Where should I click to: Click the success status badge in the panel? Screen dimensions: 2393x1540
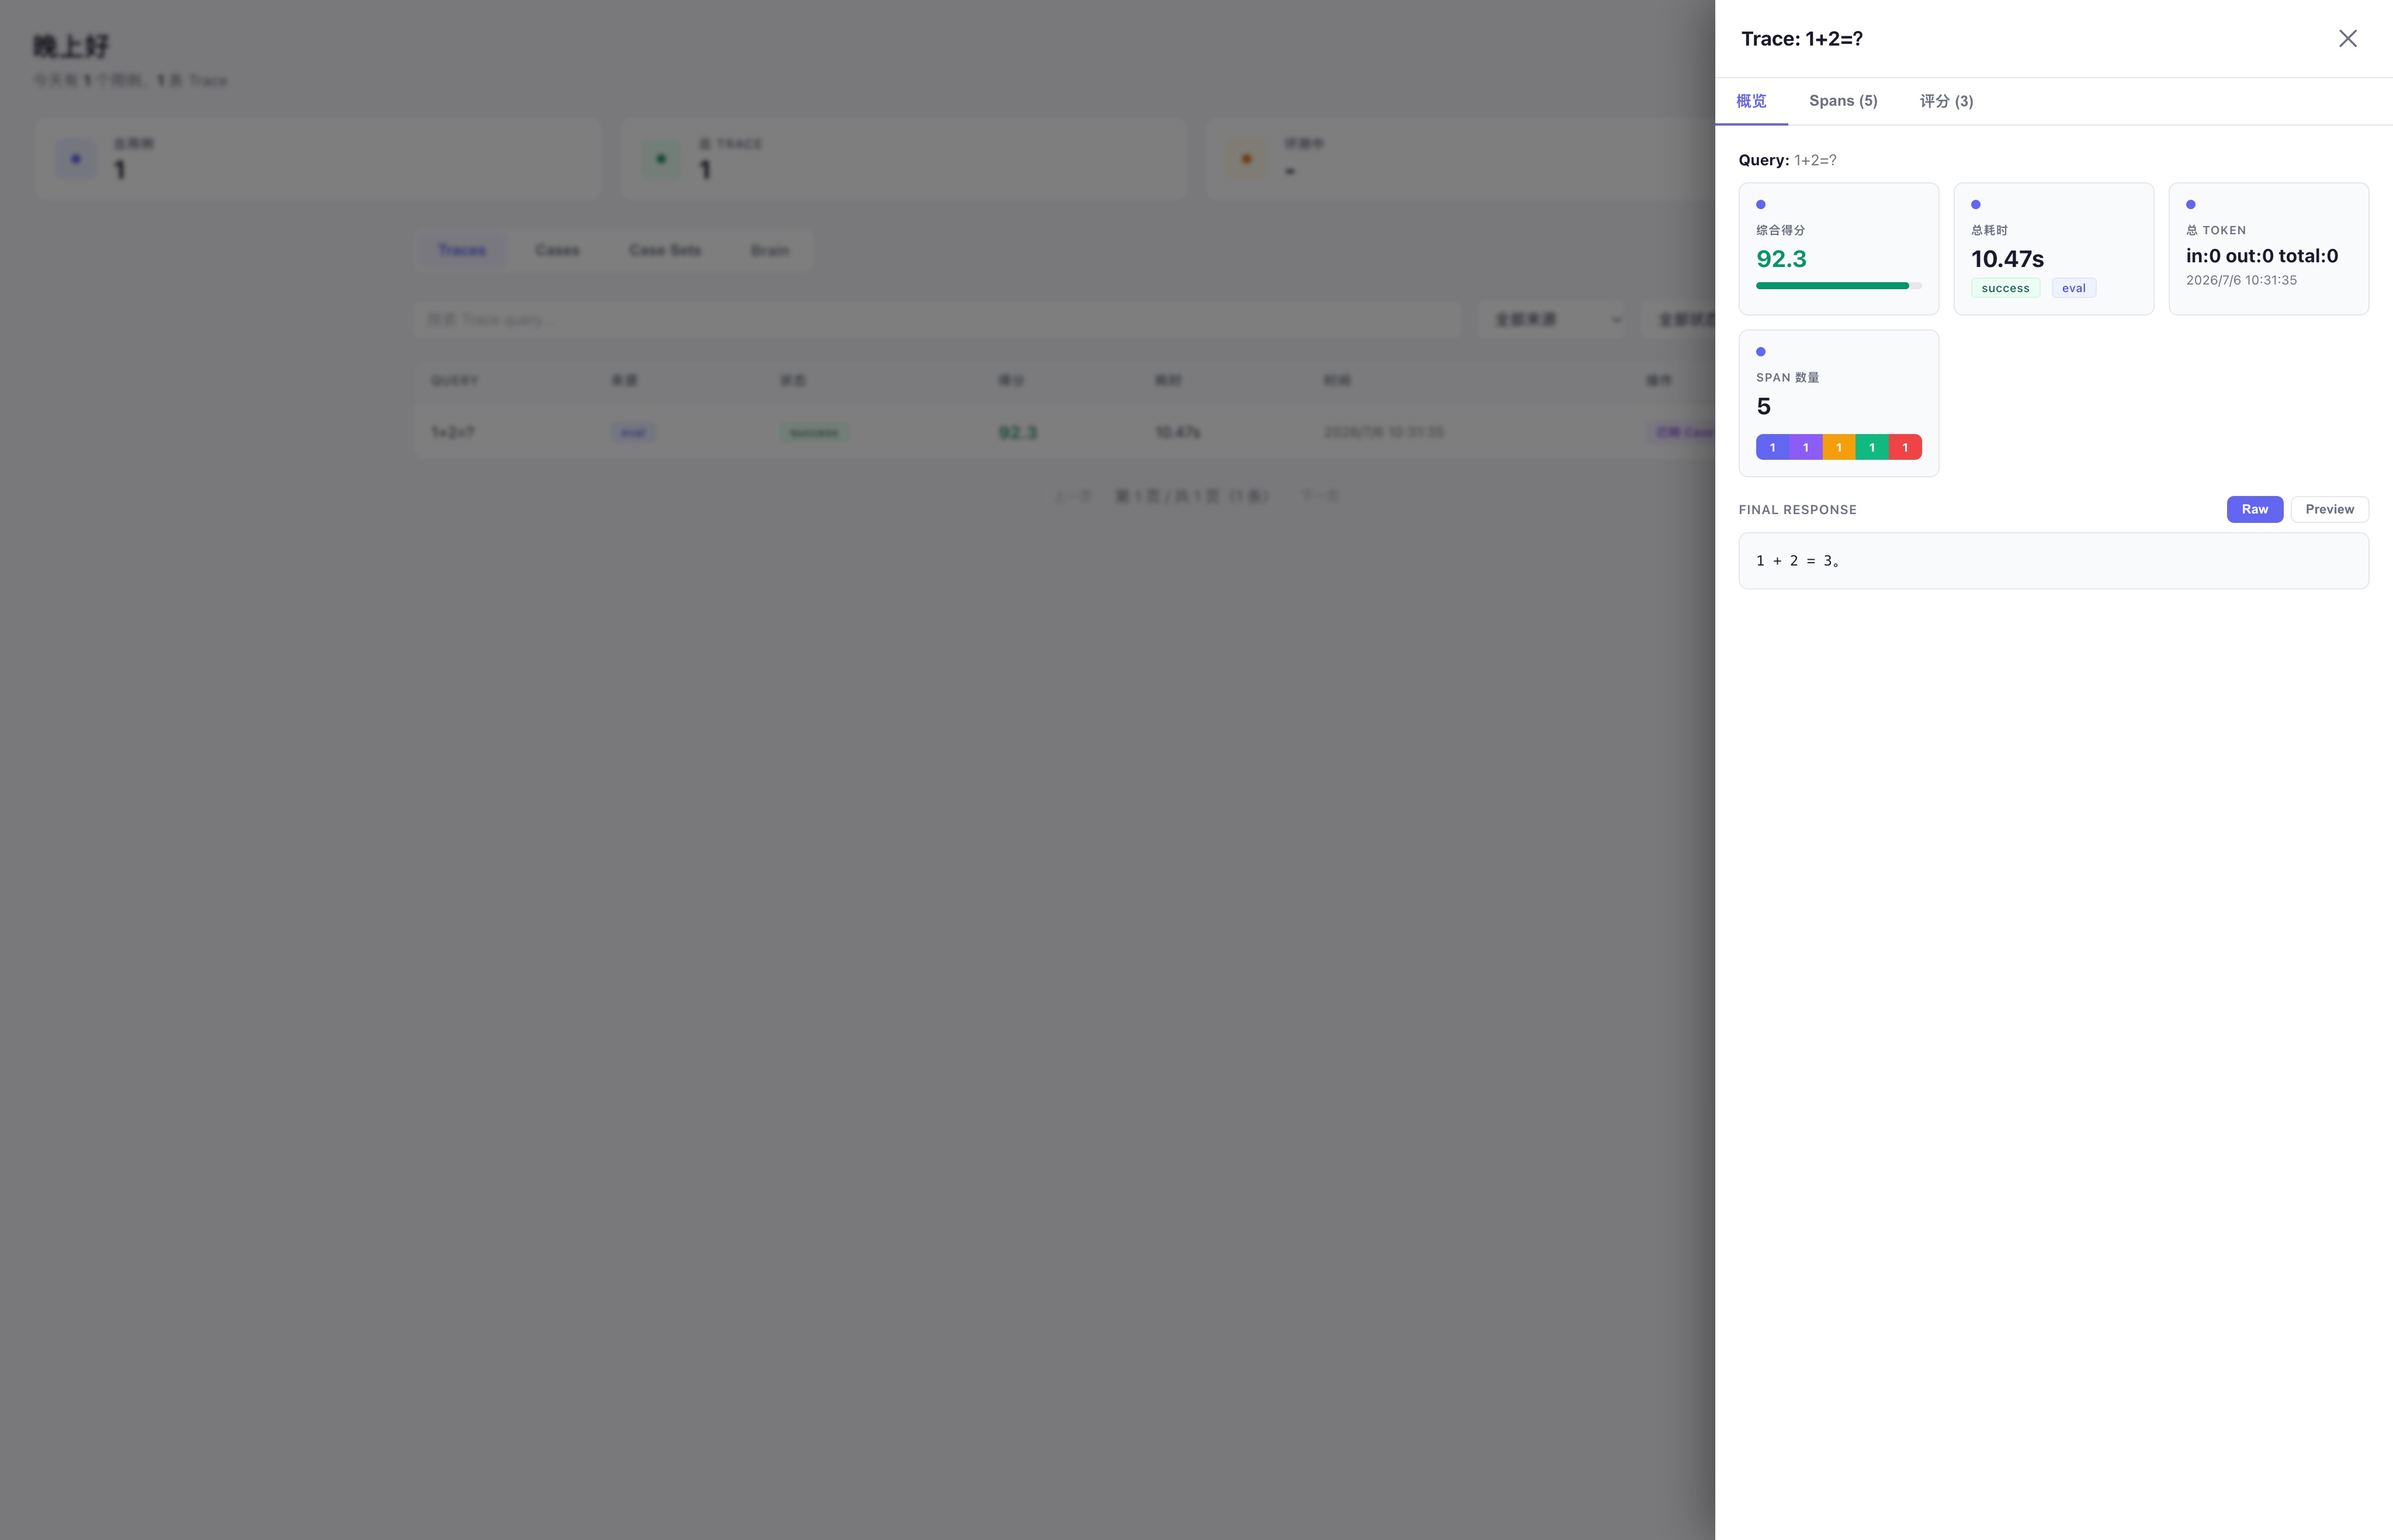(x=2005, y=288)
